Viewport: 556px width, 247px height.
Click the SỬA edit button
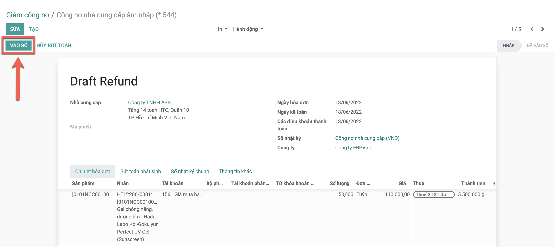tap(15, 29)
